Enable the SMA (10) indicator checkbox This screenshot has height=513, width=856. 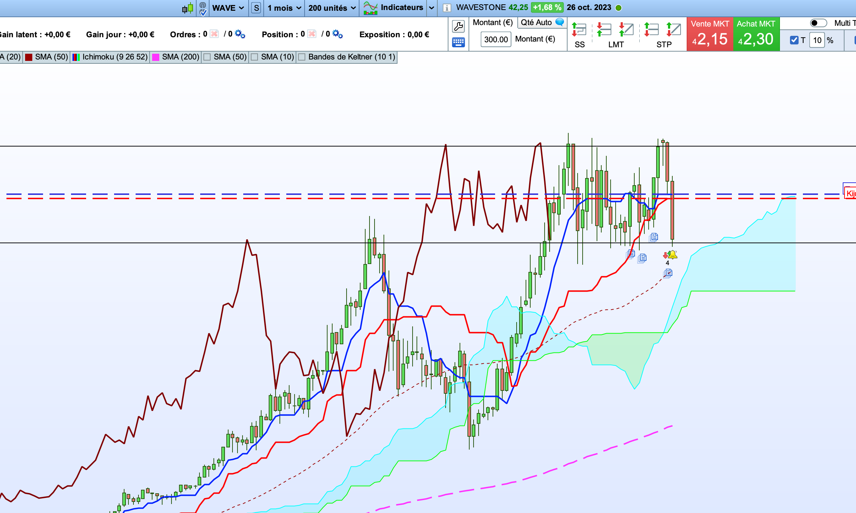[254, 57]
